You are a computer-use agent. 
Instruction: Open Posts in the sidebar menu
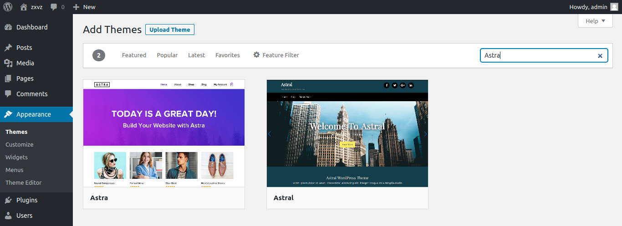pyautogui.click(x=36, y=48)
